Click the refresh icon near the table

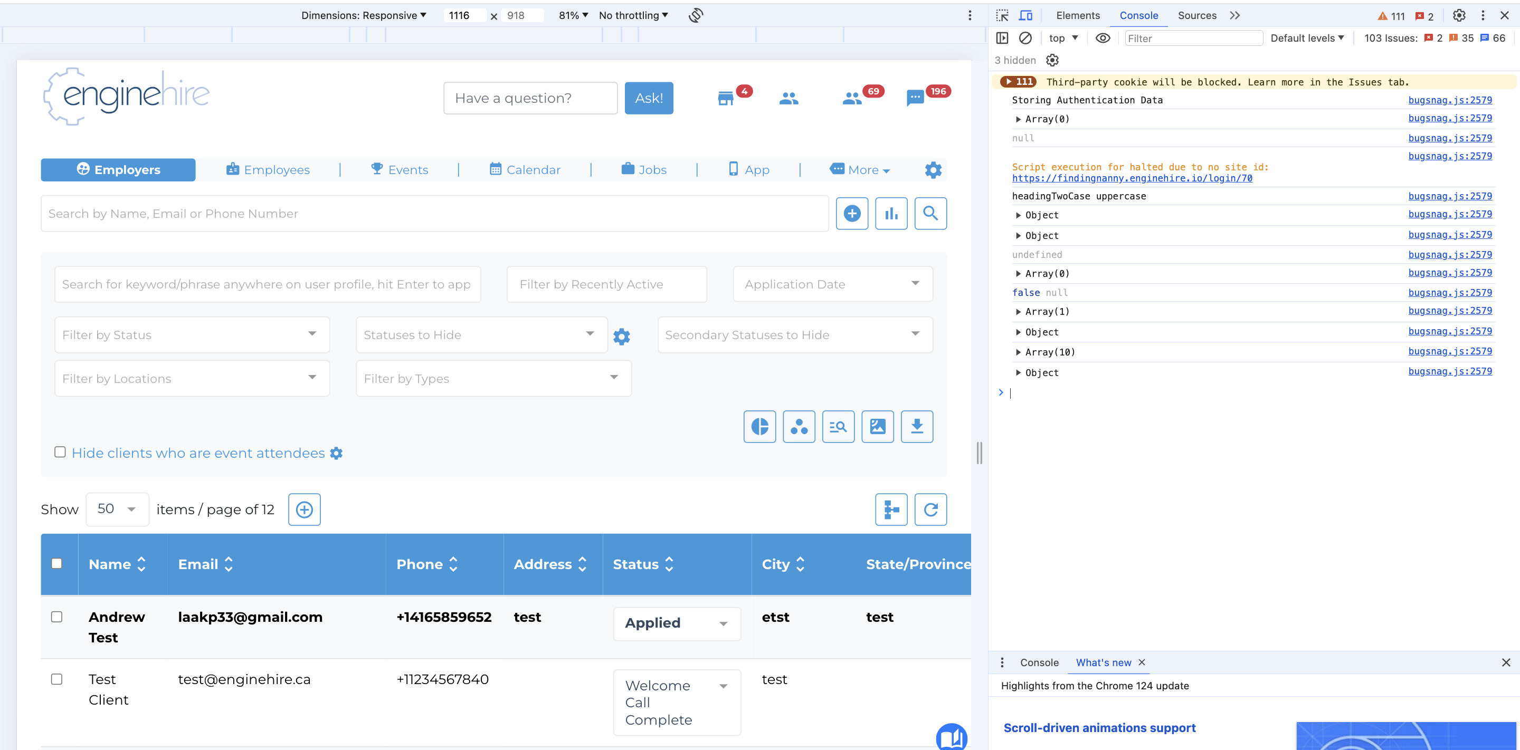[930, 509]
